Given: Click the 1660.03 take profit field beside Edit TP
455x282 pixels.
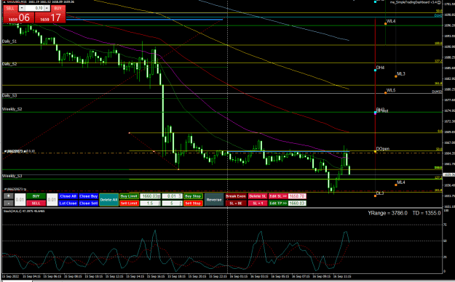Looking at the screenshot, I should [297, 204].
